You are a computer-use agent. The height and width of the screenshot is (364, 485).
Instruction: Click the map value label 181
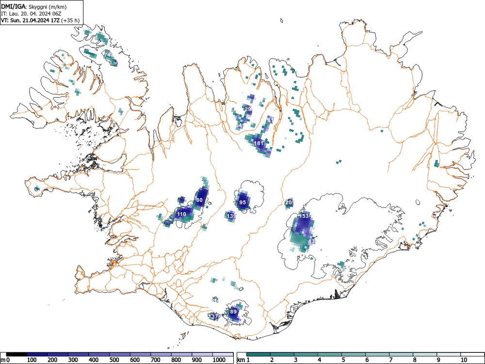click(x=259, y=143)
